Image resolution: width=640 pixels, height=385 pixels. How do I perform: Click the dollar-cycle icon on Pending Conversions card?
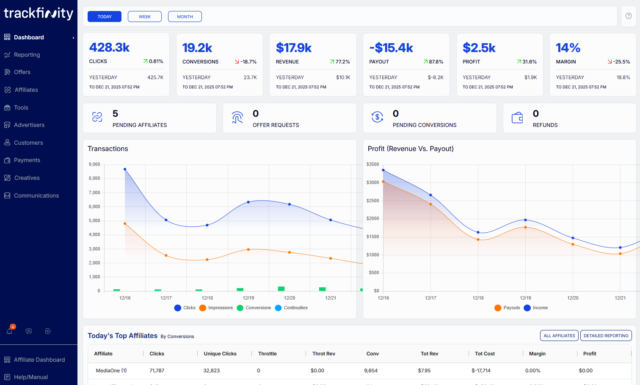pyautogui.click(x=377, y=118)
